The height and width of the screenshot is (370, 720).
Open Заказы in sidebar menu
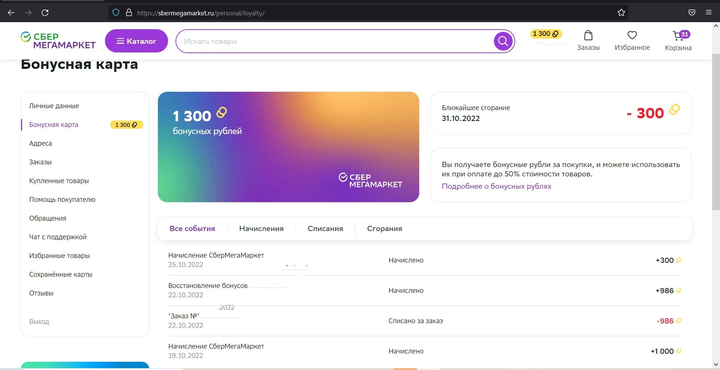point(40,162)
